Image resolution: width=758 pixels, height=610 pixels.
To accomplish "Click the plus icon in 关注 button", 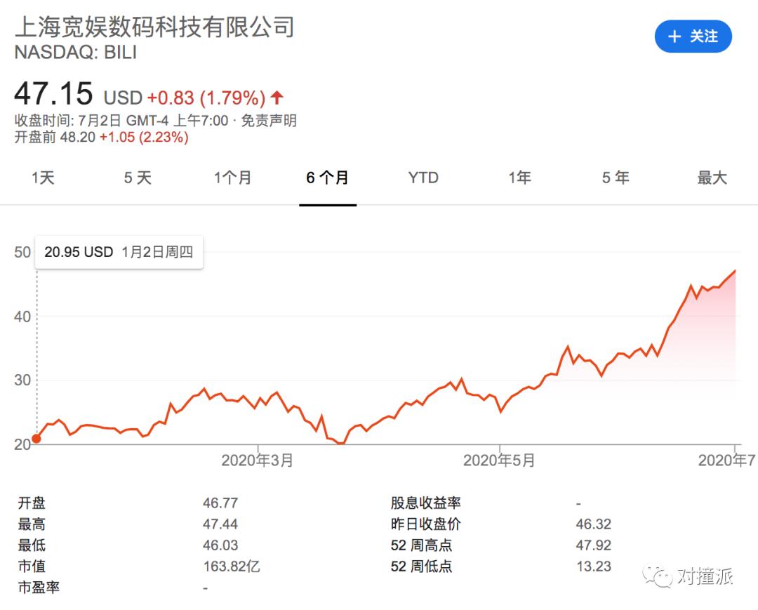I will coord(674,37).
